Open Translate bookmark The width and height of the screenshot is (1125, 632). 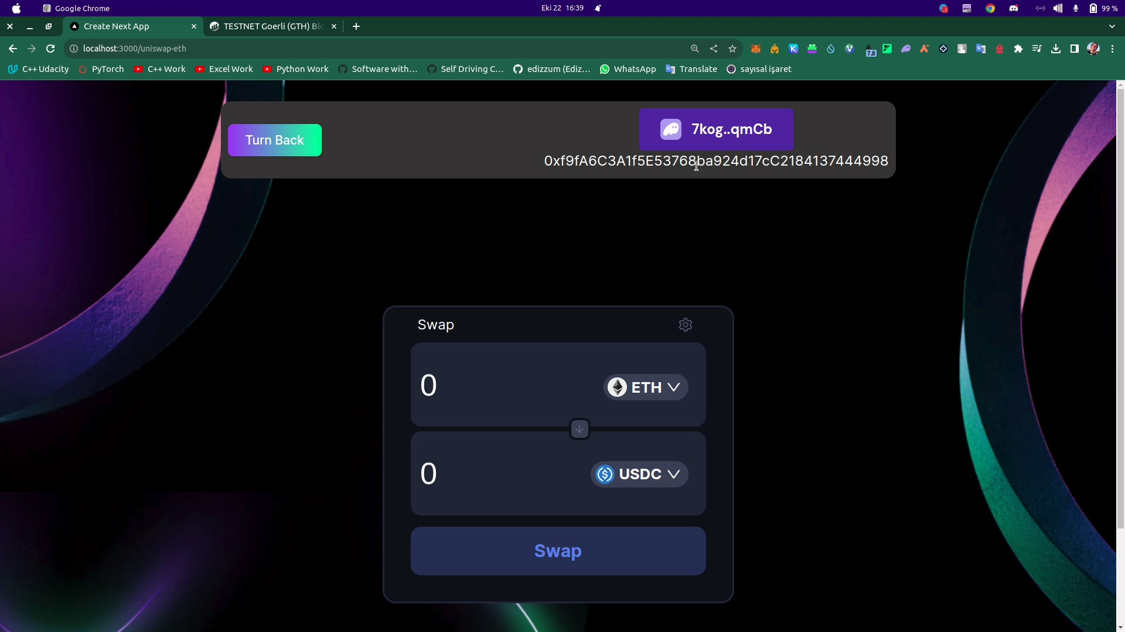coord(692,69)
